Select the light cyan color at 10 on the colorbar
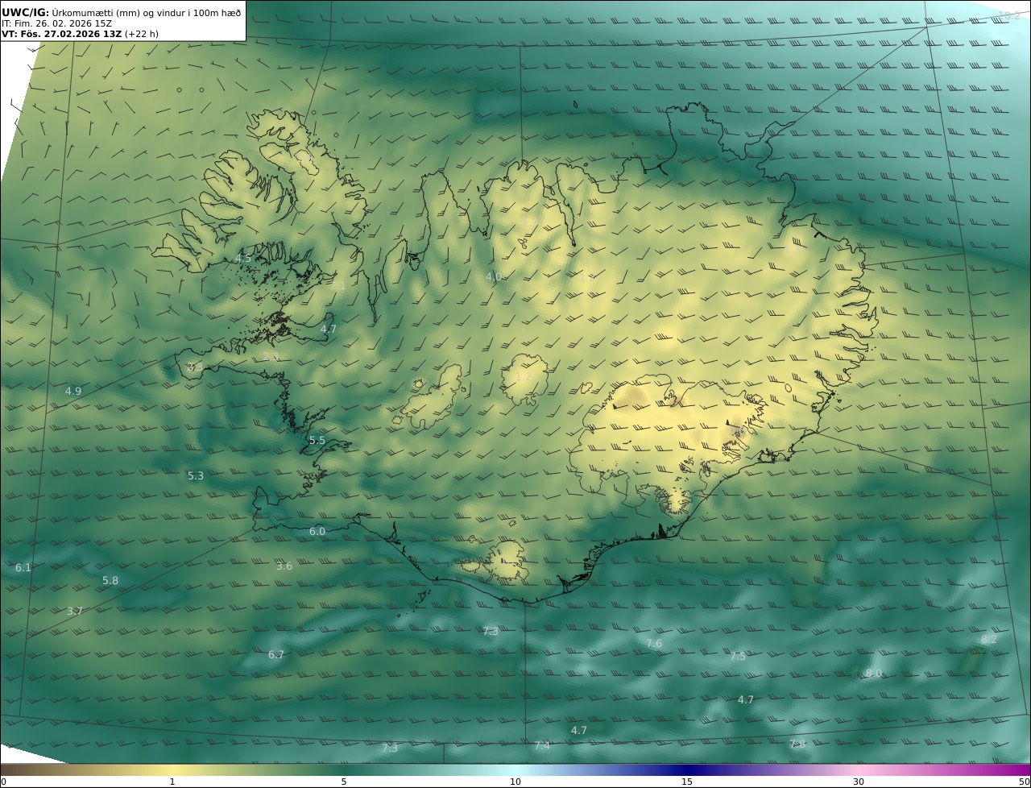The width and height of the screenshot is (1031, 788). pyautogui.click(x=515, y=769)
